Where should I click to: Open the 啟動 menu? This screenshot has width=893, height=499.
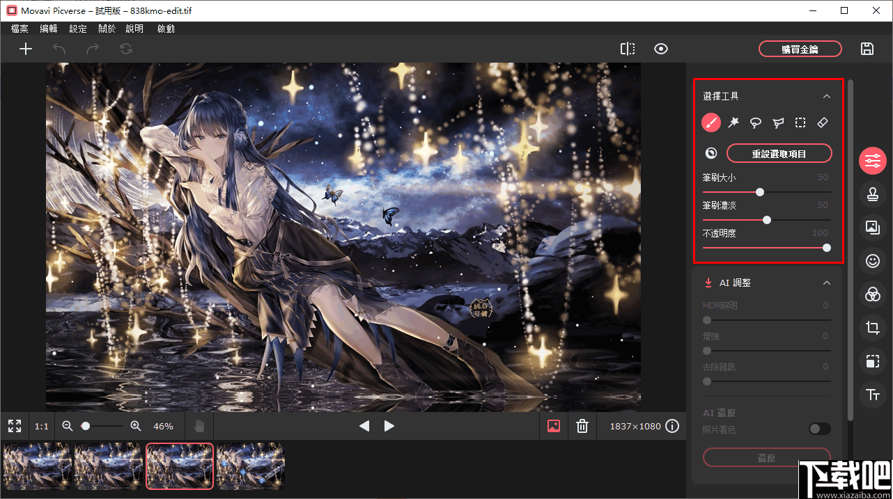point(166,29)
